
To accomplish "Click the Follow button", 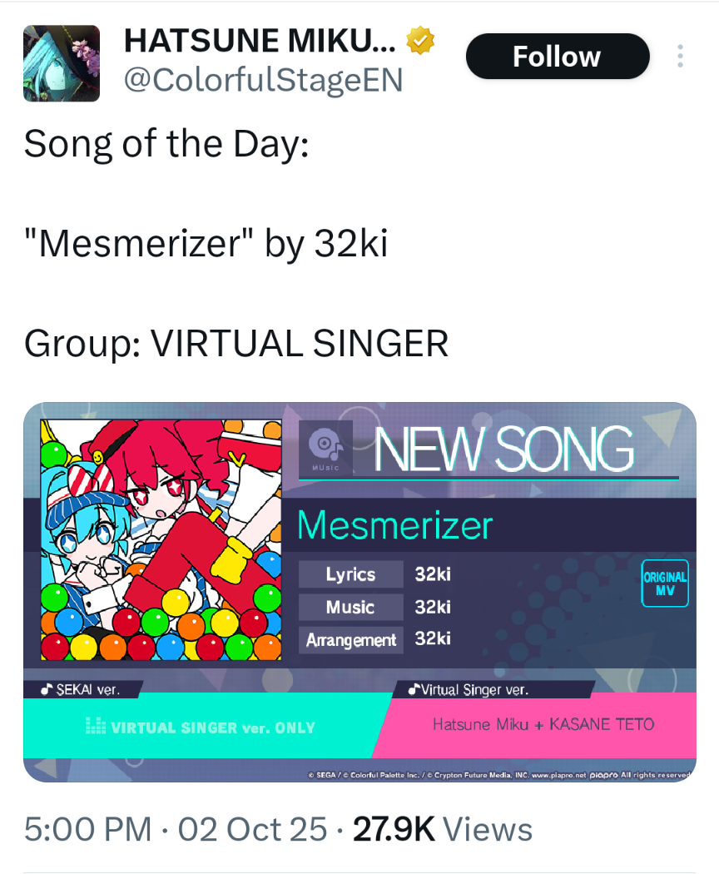I will [x=558, y=57].
